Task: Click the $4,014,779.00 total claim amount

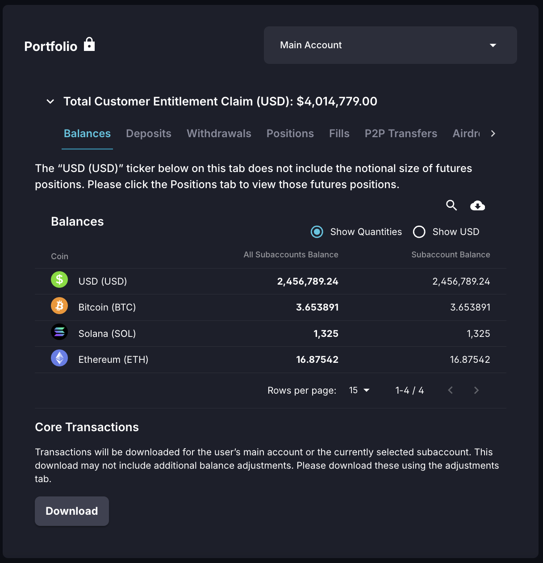Action: tap(337, 101)
